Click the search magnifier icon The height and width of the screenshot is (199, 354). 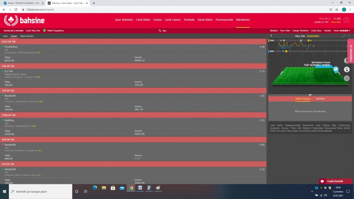point(160,31)
